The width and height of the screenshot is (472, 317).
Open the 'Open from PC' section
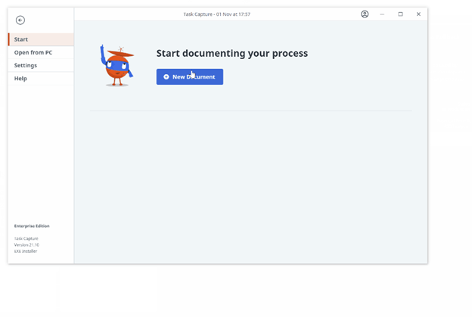(41, 52)
